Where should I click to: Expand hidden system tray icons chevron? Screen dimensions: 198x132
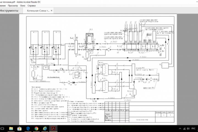pyautogui.click(x=180, y=129)
